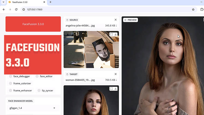The height and width of the screenshot is (115, 204).
Task: Download the source image
Action: (x=116, y=34)
